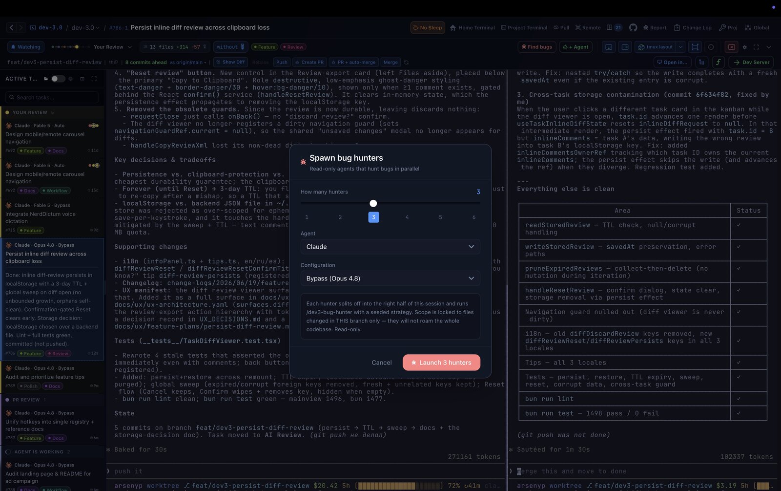This screenshot has height=491, width=781.
Task: Enter fullscreen from the toolbar
Action: (x=756, y=47)
